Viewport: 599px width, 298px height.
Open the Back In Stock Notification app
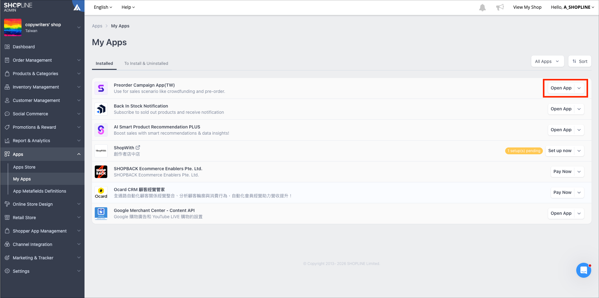pyautogui.click(x=561, y=109)
